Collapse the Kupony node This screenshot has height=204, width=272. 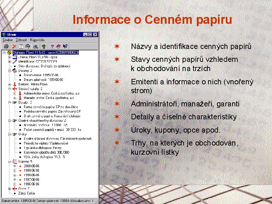tap(10, 161)
